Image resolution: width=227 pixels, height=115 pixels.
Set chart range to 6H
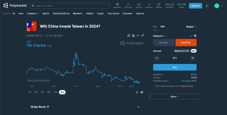tap(36, 92)
